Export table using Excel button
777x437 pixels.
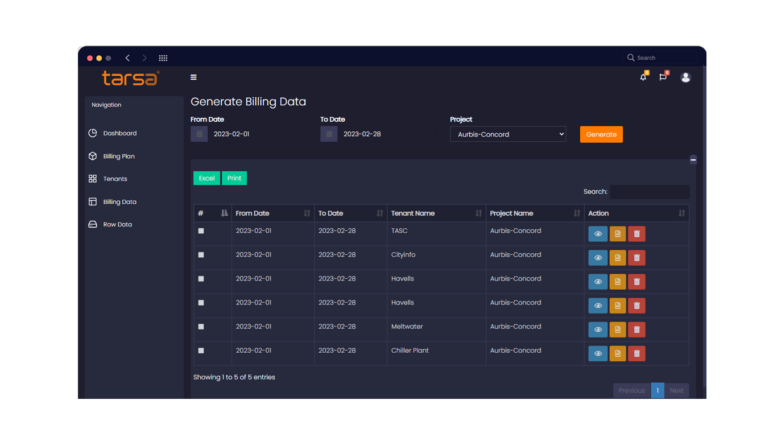pyautogui.click(x=206, y=178)
